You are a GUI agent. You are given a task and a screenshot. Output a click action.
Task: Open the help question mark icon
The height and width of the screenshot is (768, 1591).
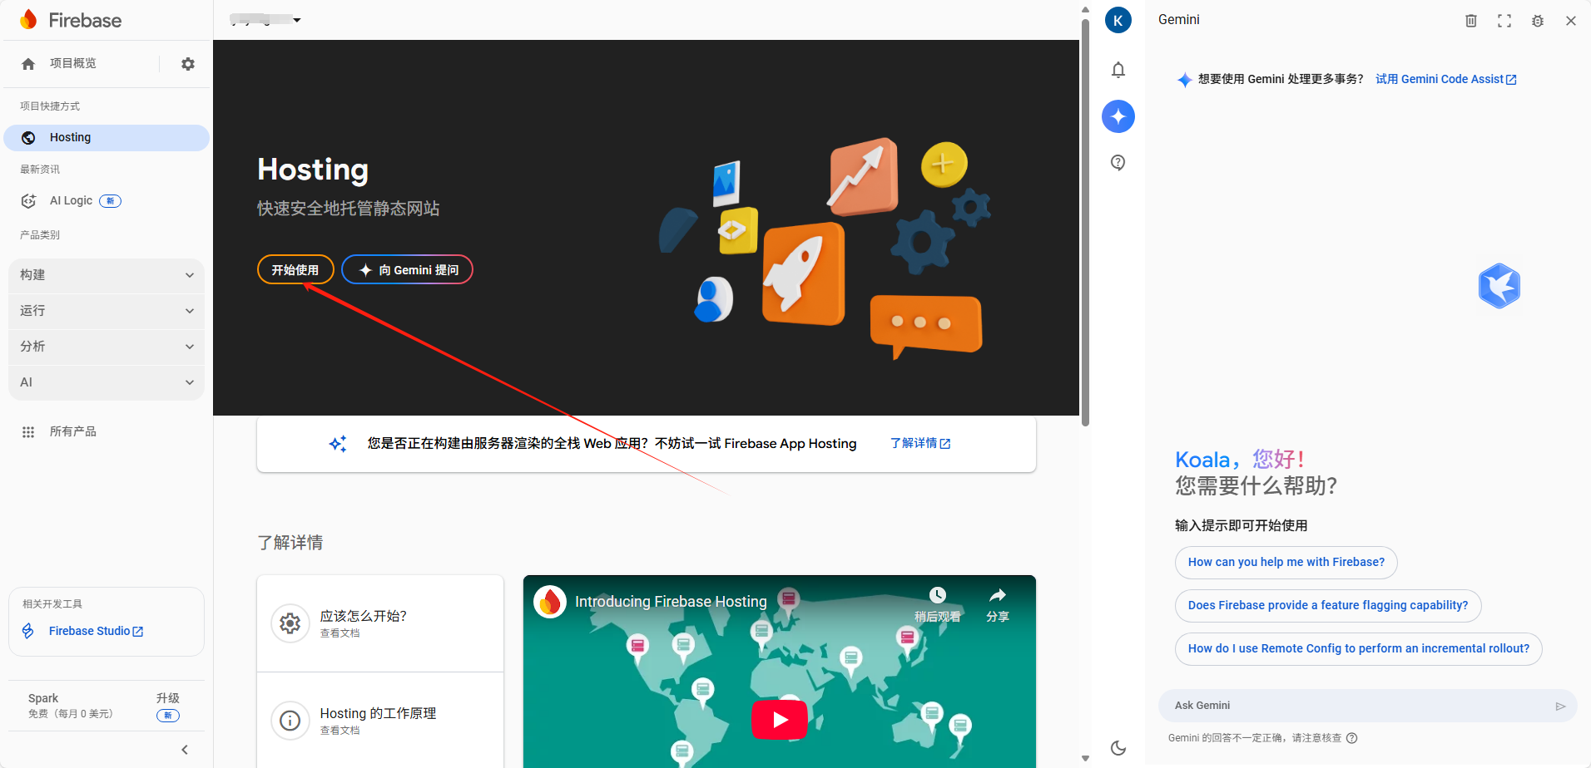click(1118, 163)
